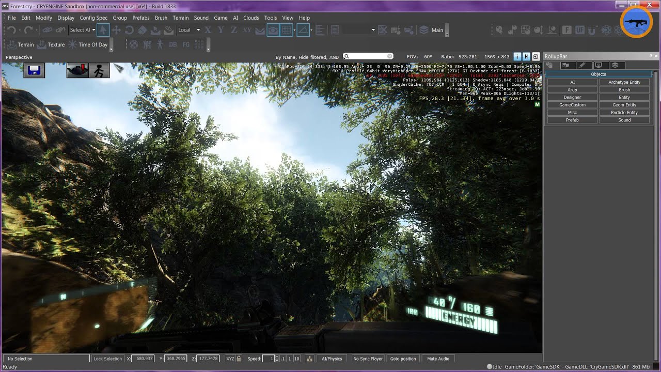Expand angle snap size dropdown arrow
Viewport: 661px width, 372px height.
pos(311,30)
